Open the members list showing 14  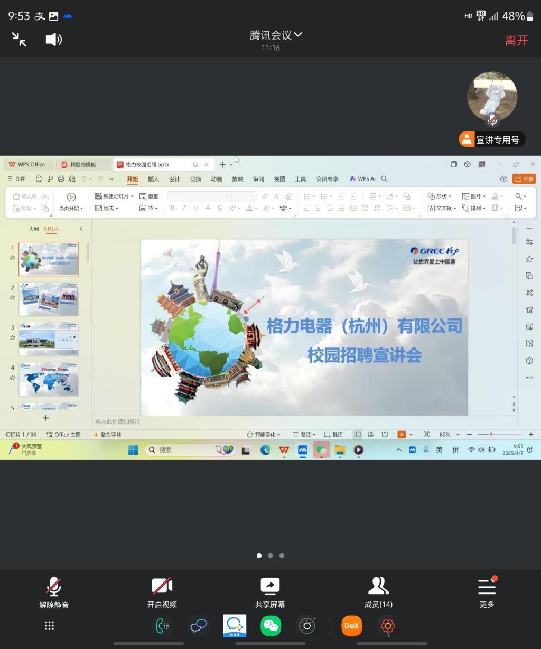(378, 592)
